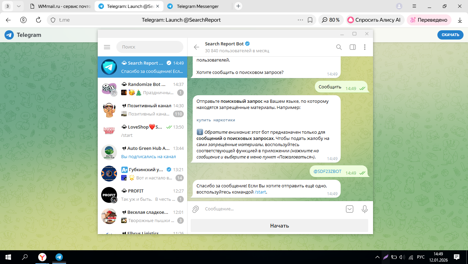Viewport: 468px width, 264px height.
Task: Click the t.me address bar
Action: [64, 20]
